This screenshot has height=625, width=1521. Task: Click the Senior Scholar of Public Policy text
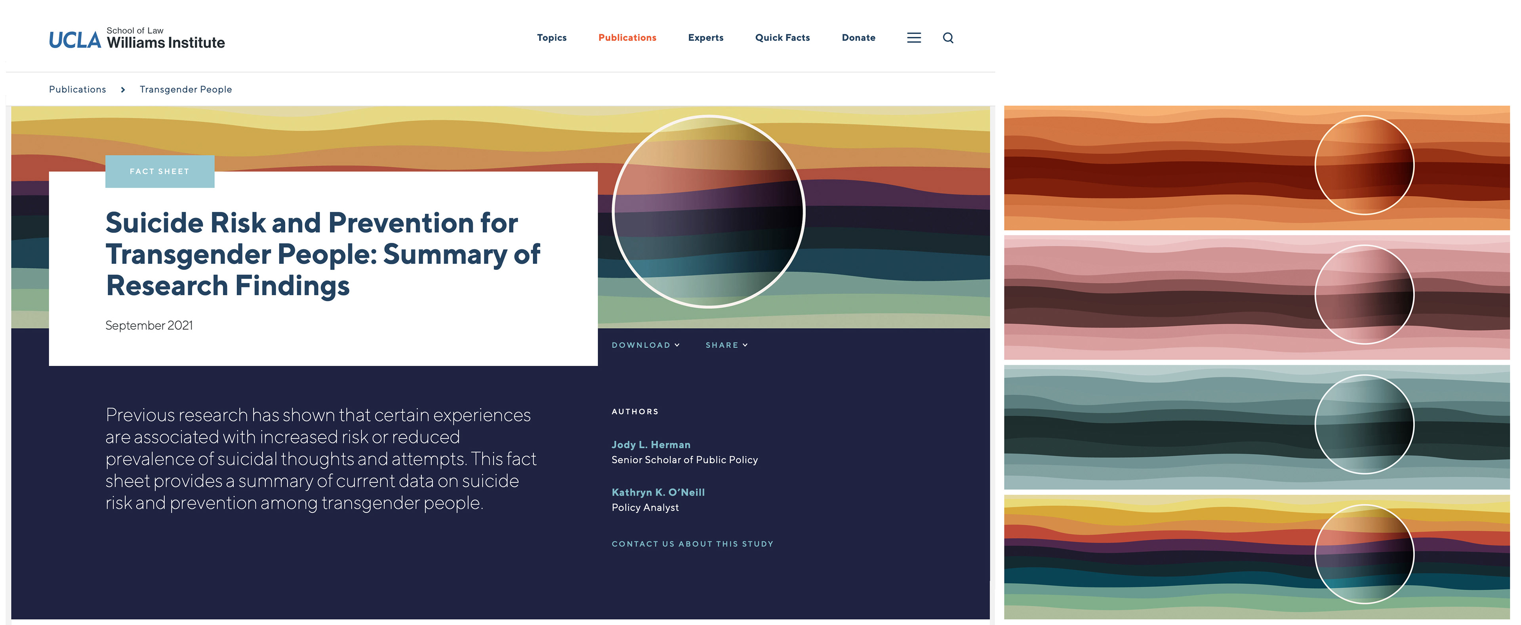point(684,460)
